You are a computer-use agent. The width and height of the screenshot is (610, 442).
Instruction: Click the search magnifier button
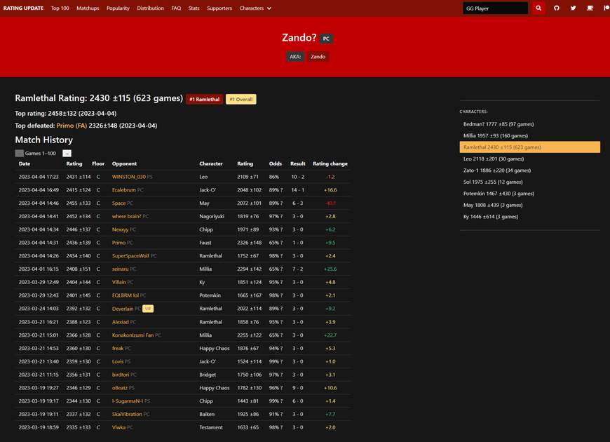point(538,8)
